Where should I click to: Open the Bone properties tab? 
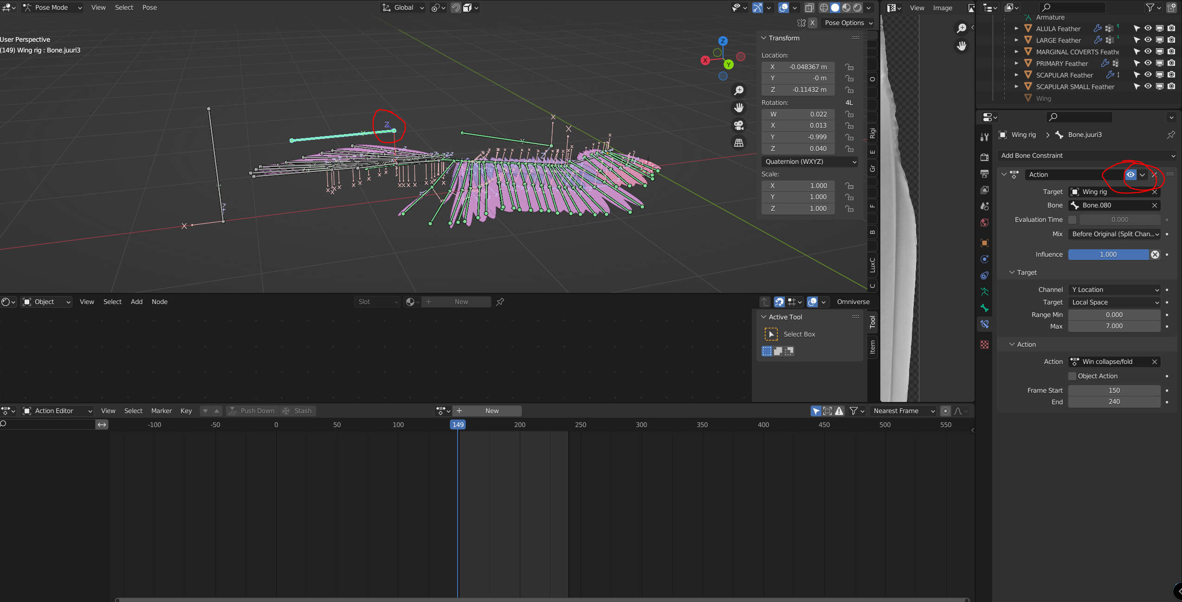pos(985,308)
